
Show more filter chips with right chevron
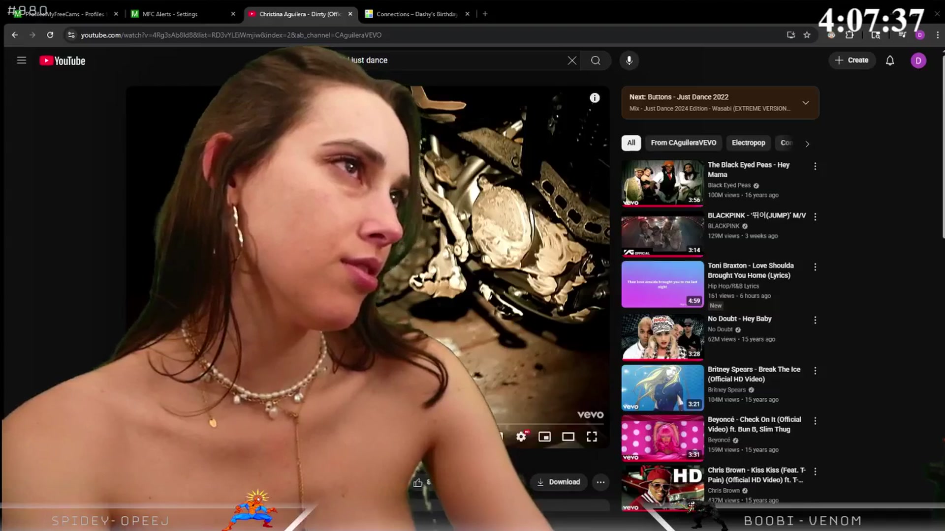807,144
